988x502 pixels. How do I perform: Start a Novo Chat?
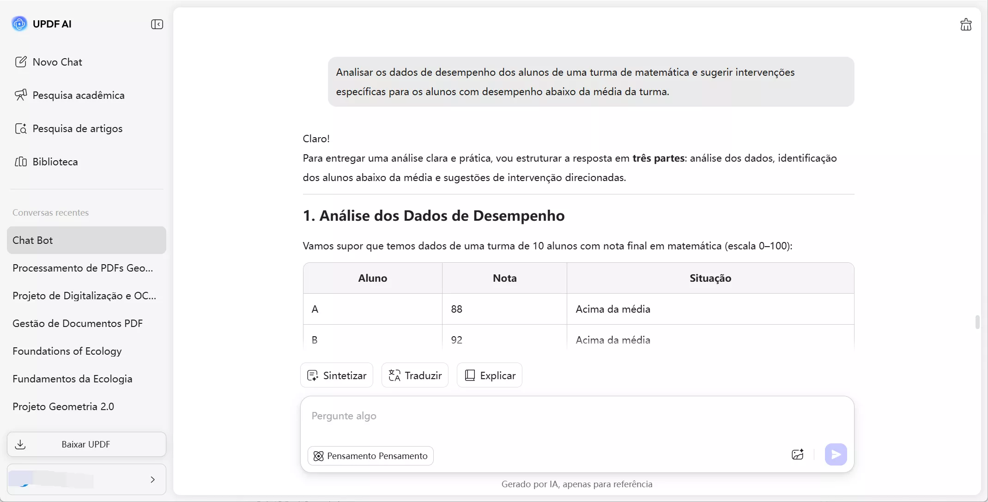57,61
